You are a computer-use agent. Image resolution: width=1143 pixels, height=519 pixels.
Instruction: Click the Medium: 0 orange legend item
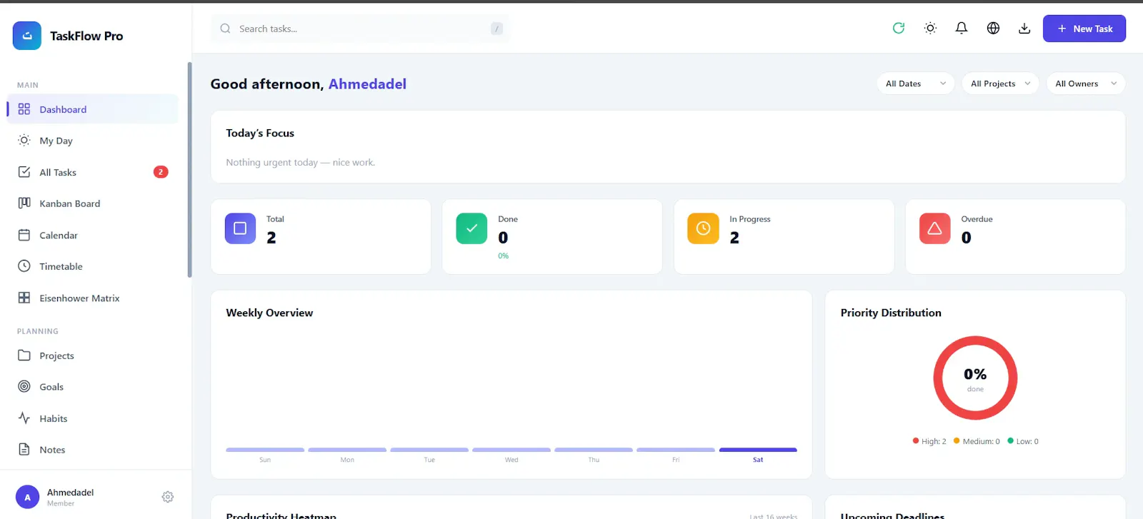pyautogui.click(x=977, y=441)
